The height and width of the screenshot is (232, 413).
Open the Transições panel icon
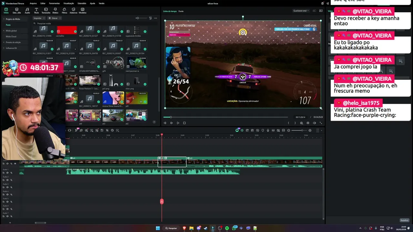[46, 11]
